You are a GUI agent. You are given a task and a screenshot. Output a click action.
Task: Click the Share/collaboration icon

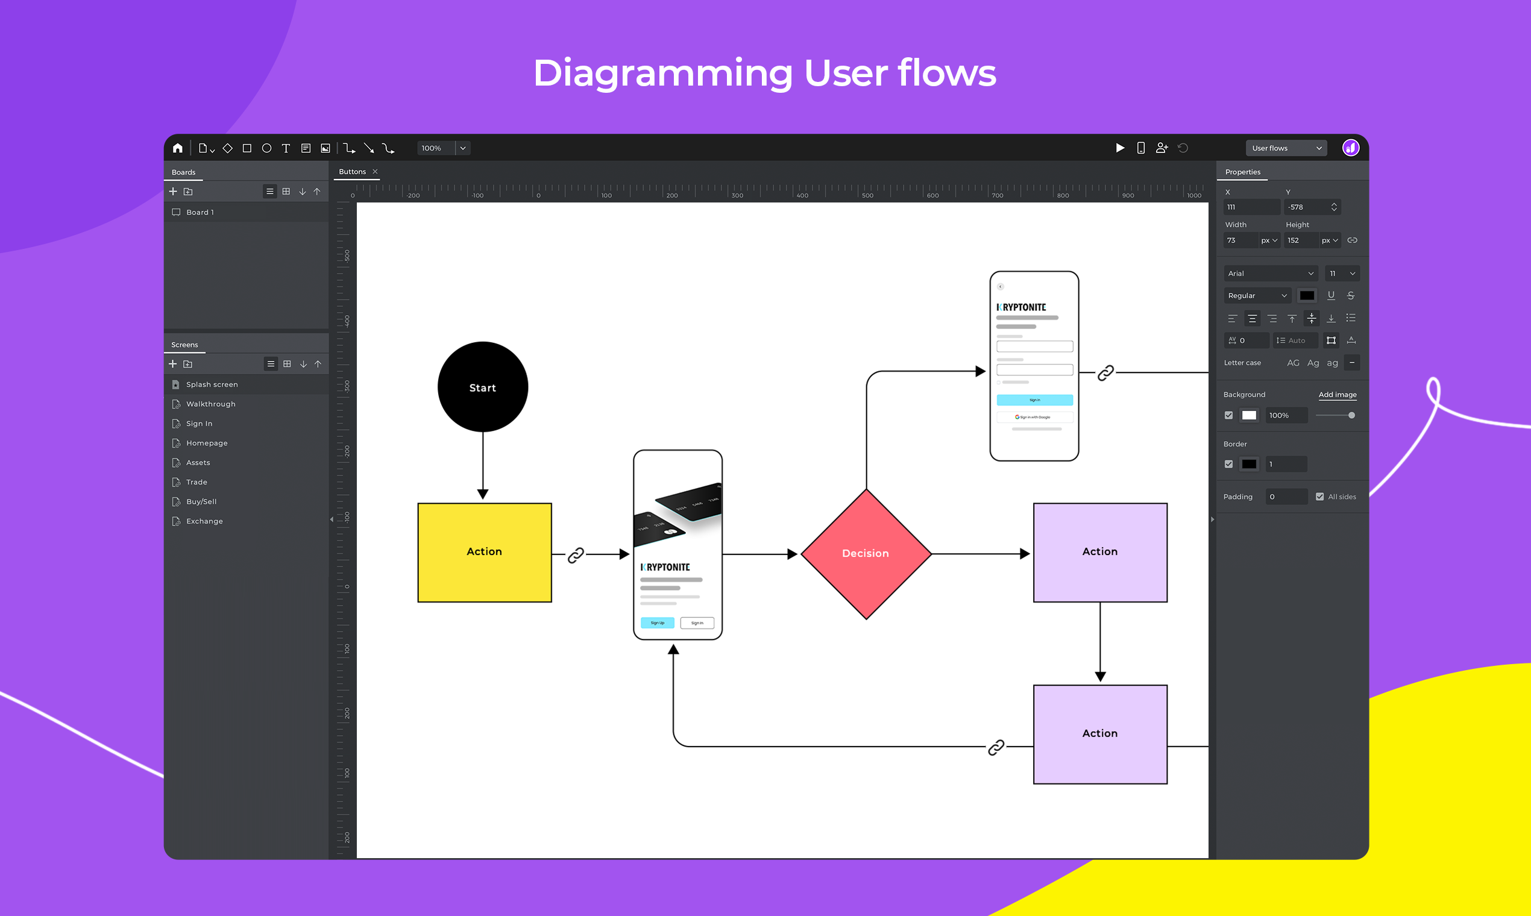pos(1162,146)
